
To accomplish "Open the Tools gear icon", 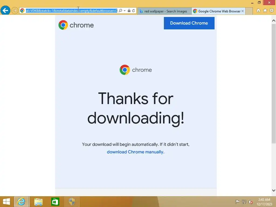I will click(x=272, y=11).
